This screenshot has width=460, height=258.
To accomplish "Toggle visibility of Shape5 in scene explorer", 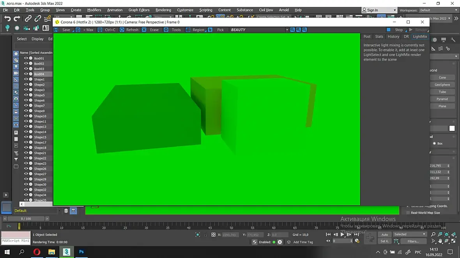I will [x=26, y=95].
